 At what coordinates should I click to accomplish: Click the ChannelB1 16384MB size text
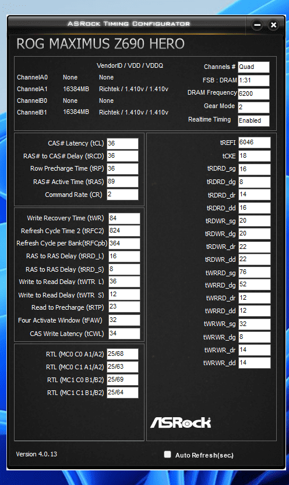[x=76, y=112]
